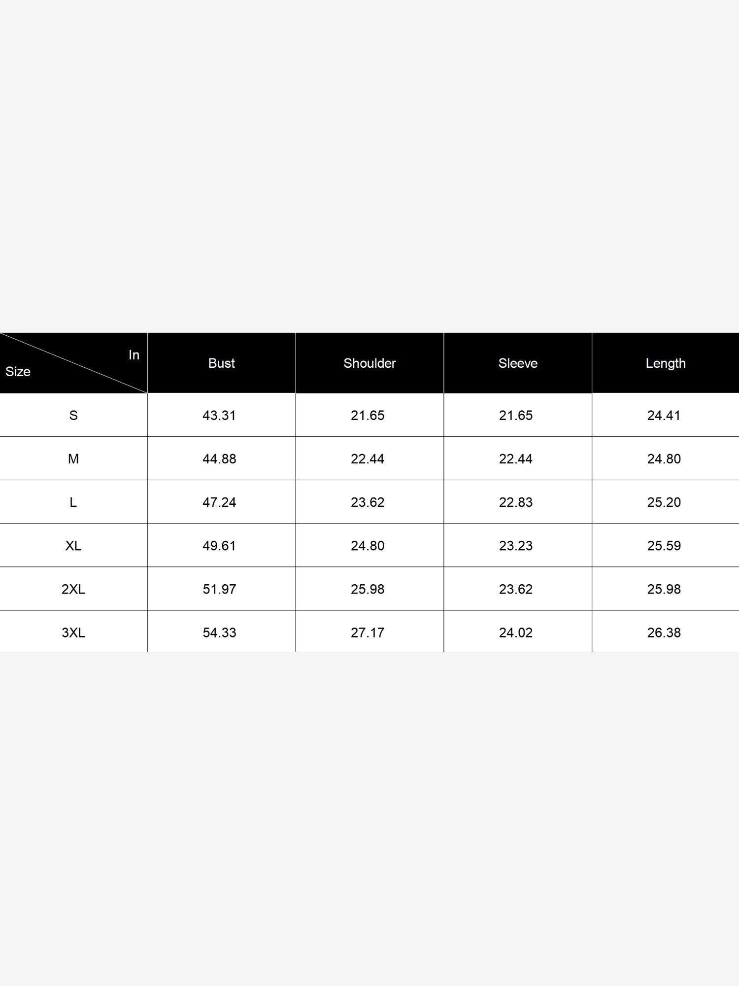Click length value 26.38 for 3XL

664,633
